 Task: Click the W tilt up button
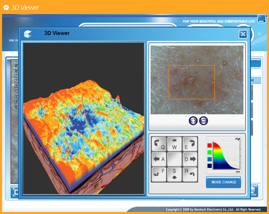point(175,144)
